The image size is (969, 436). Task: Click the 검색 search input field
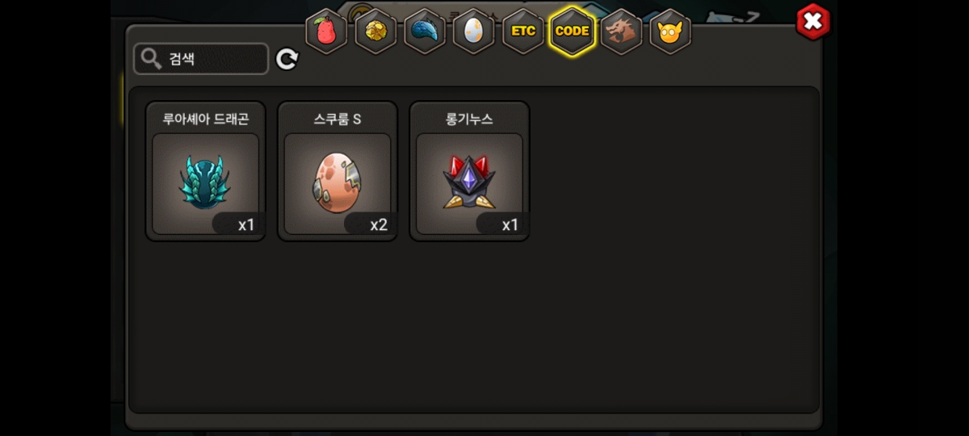tap(201, 59)
